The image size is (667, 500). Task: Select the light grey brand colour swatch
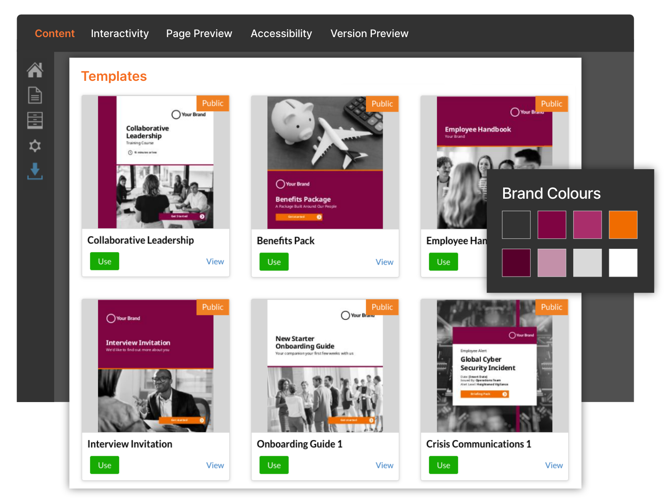(x=587, y=263)
